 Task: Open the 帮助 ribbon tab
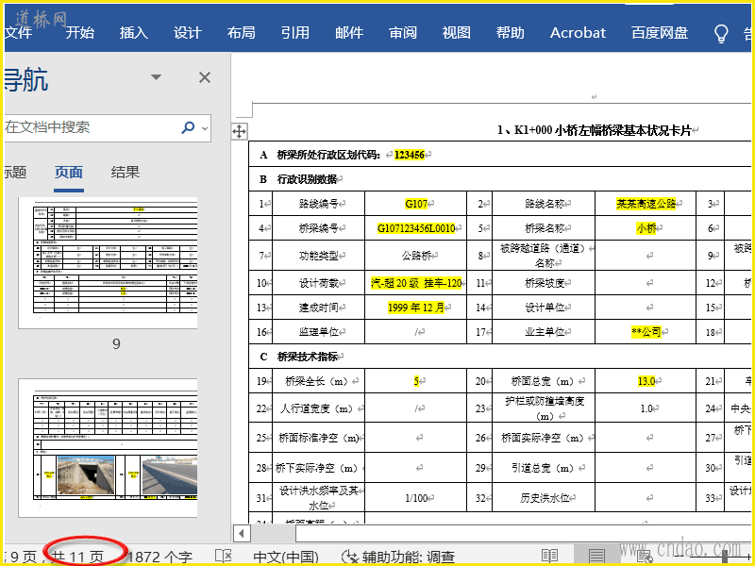pyautogui.click(x=511, y=33)
